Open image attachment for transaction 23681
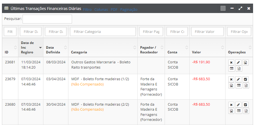Viewport: 255px width, 125px height. [x=246, y=62]
